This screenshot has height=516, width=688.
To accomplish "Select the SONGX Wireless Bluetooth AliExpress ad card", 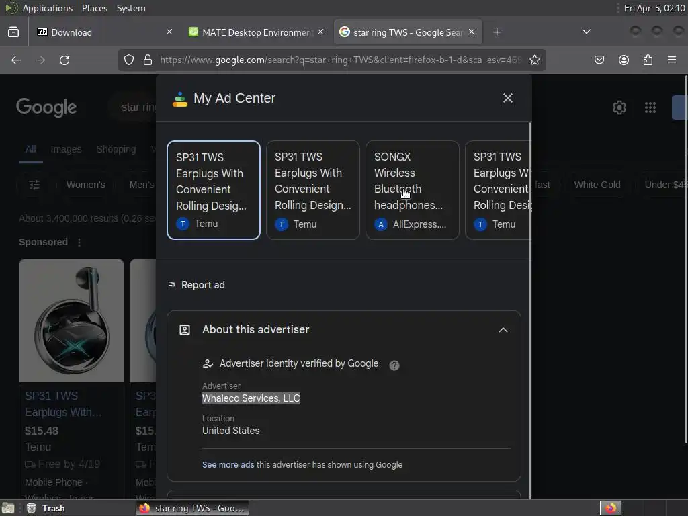I will (413, 190).
